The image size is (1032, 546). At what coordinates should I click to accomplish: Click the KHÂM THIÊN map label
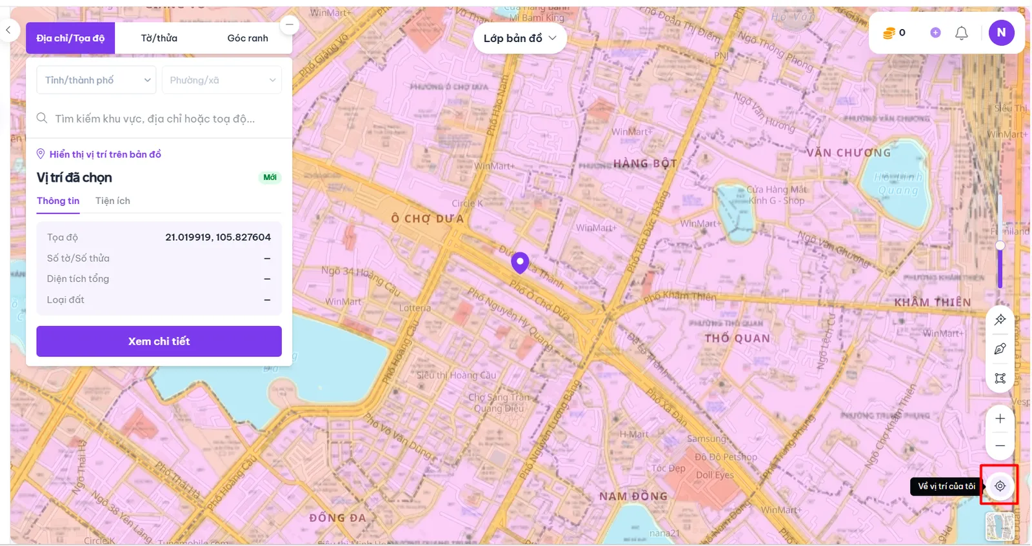[x=933, y=302]
